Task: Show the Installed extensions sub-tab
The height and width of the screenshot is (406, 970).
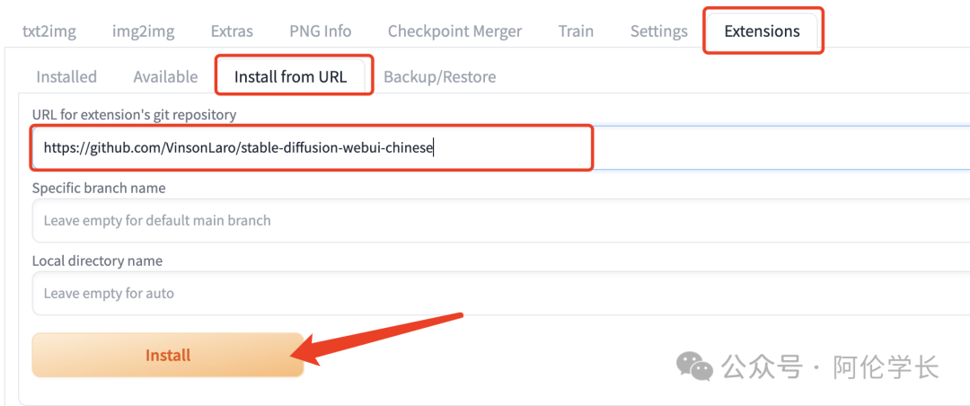Action: (x=66, y=77)
